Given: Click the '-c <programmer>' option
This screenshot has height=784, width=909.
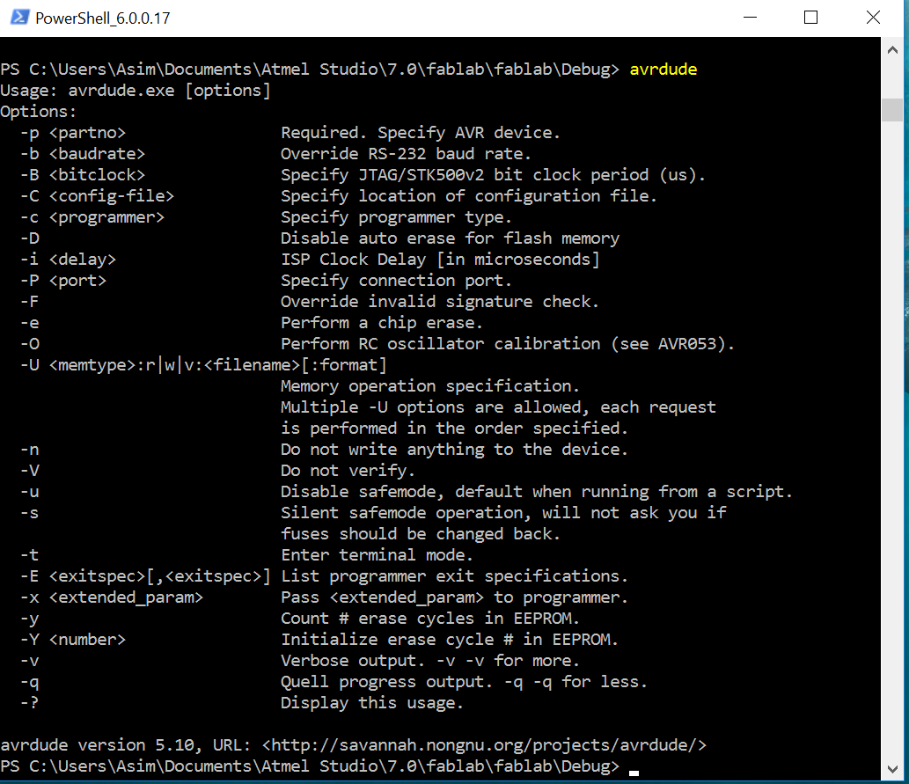Looking at the screenshot, I should coord(92,217).
